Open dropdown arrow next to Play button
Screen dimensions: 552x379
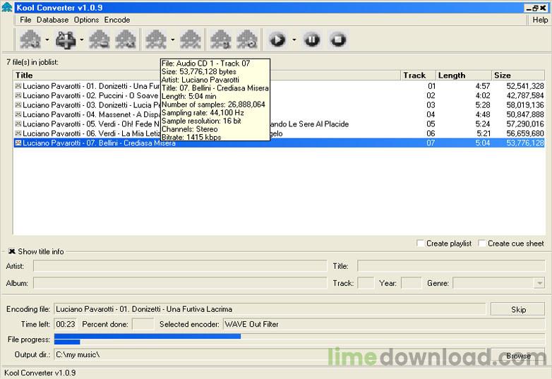[294, 40]
